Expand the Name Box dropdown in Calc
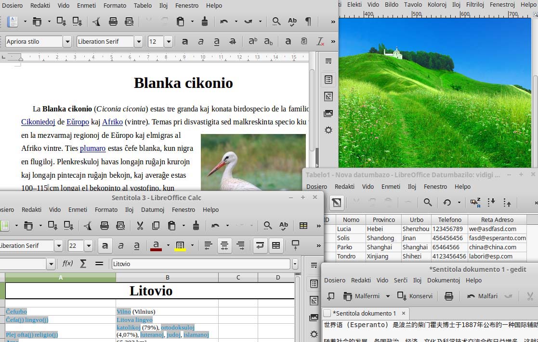 (51, 264)
